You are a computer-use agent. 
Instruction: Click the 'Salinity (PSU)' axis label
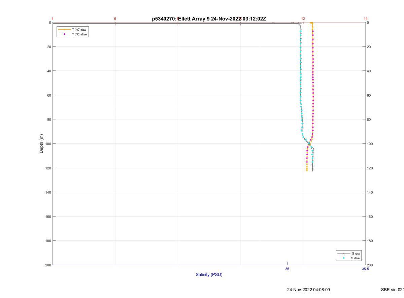click(x=209, y=274)
